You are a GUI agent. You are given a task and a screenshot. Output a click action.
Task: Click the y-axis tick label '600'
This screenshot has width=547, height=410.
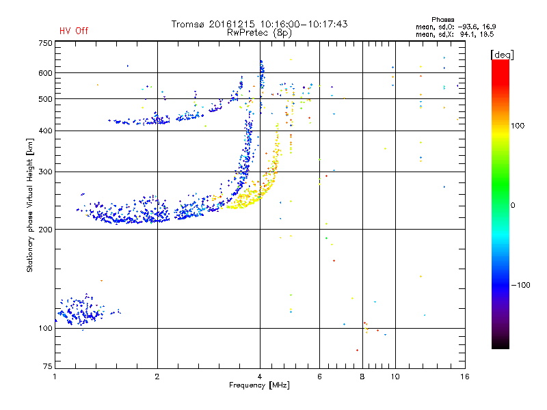point(45,73)
